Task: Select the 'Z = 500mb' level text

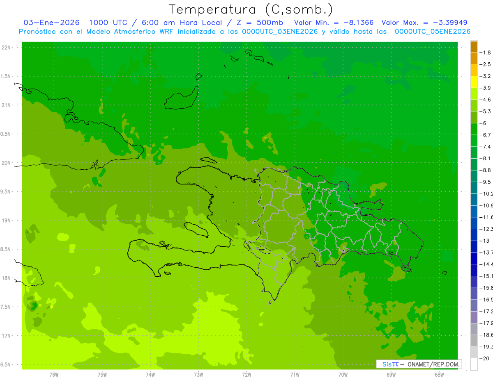Action: [261, 23]
